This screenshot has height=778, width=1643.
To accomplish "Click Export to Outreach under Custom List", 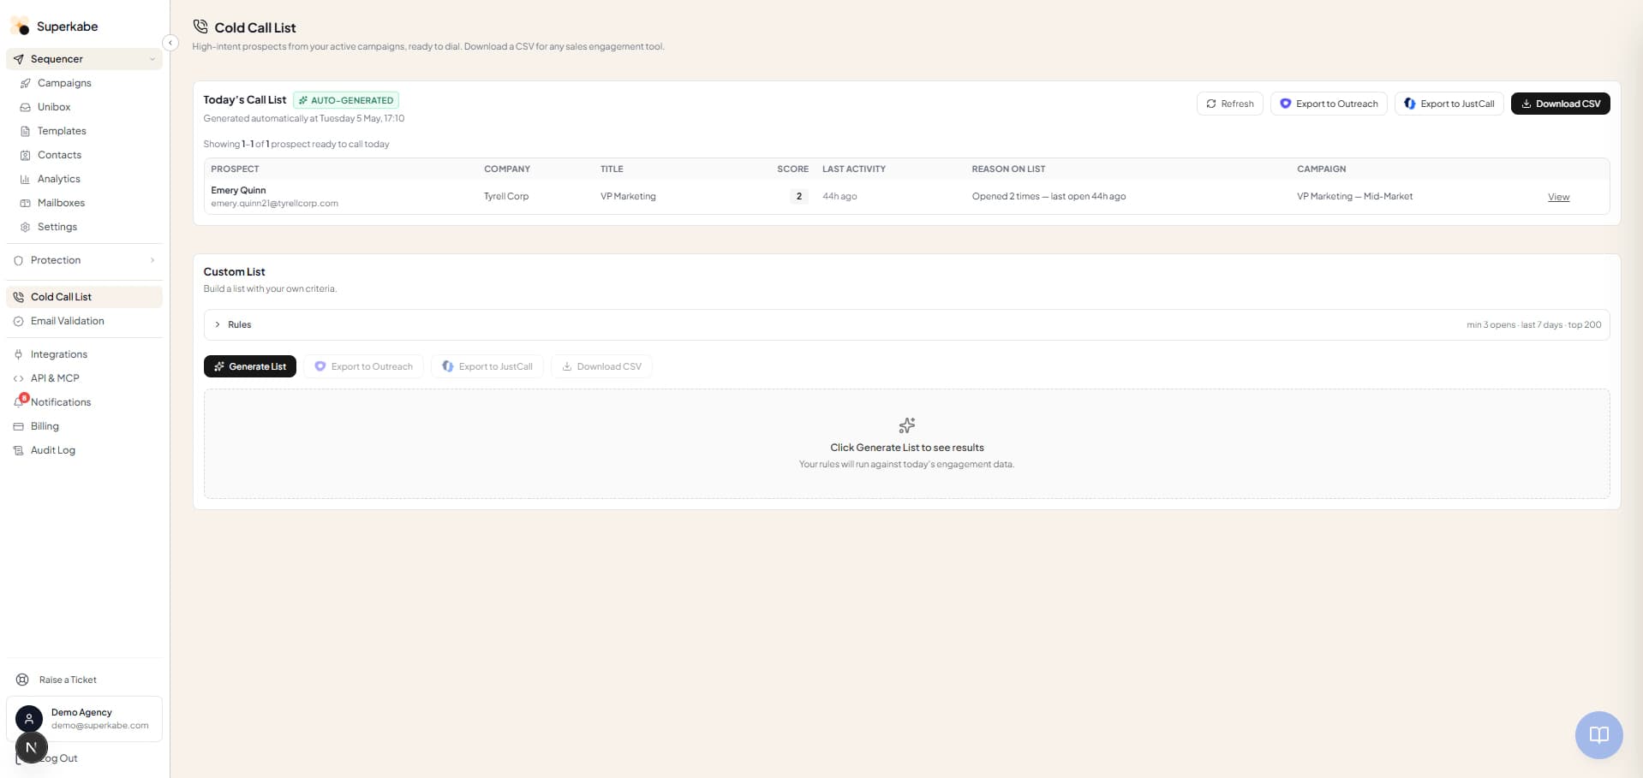I will (x=363, y=366).
